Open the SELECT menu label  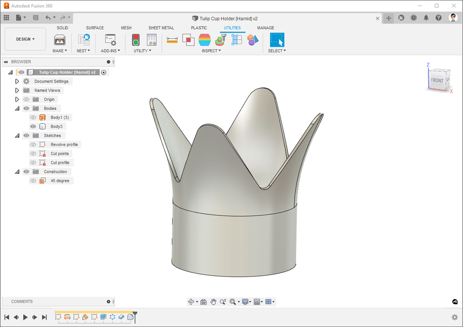pos(277,51)
